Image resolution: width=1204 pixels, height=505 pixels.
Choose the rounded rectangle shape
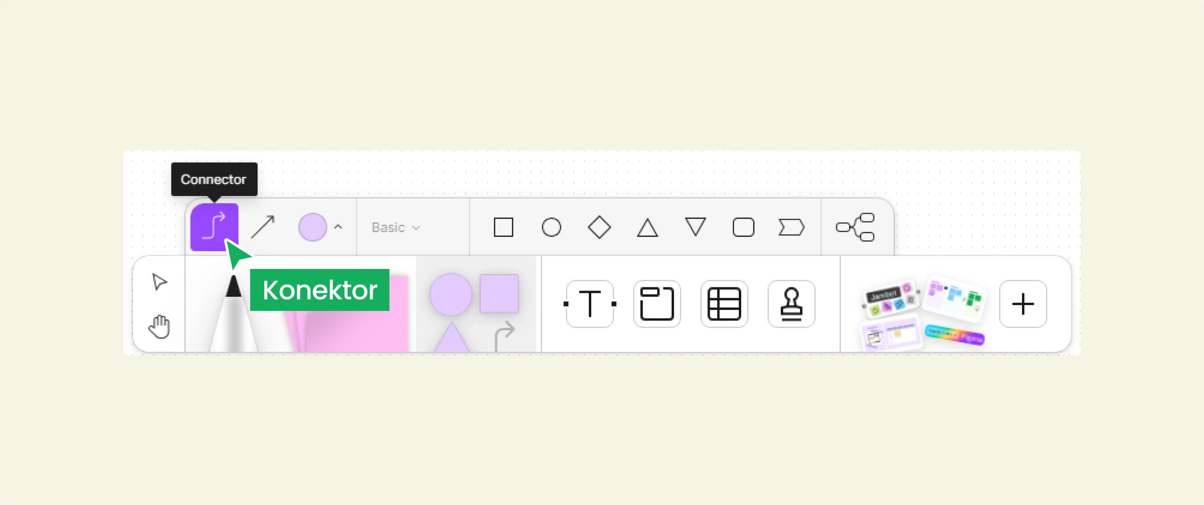[744, 228]
